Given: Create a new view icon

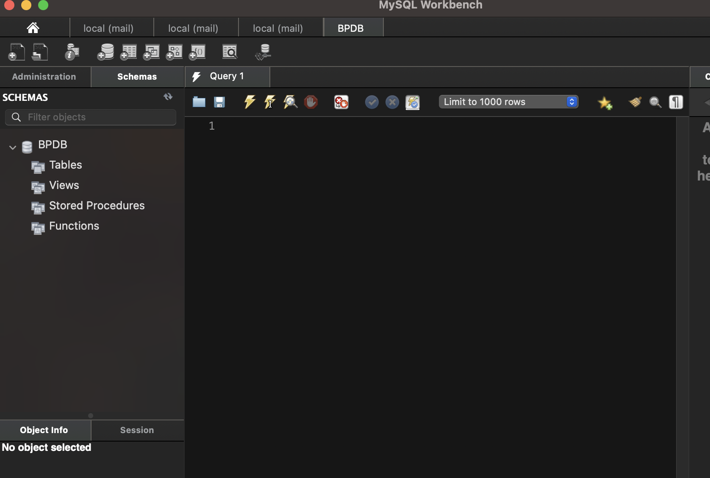Looking at the screenshot, I should tap(151, 52).
